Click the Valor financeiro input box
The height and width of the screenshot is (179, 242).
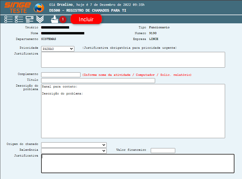coord(163,150)
